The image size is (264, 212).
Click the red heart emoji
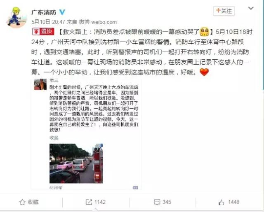point(204,72)
